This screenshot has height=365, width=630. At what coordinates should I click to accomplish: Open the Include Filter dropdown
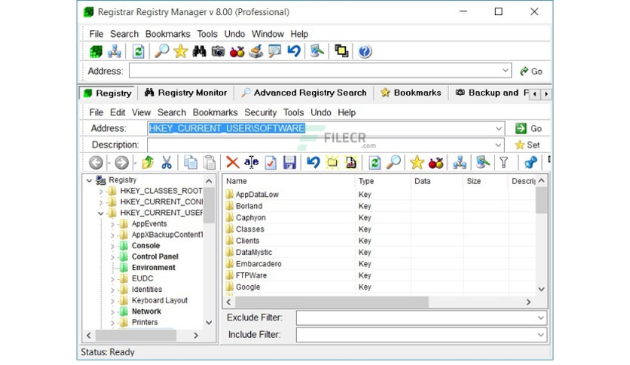click(541, 335)
